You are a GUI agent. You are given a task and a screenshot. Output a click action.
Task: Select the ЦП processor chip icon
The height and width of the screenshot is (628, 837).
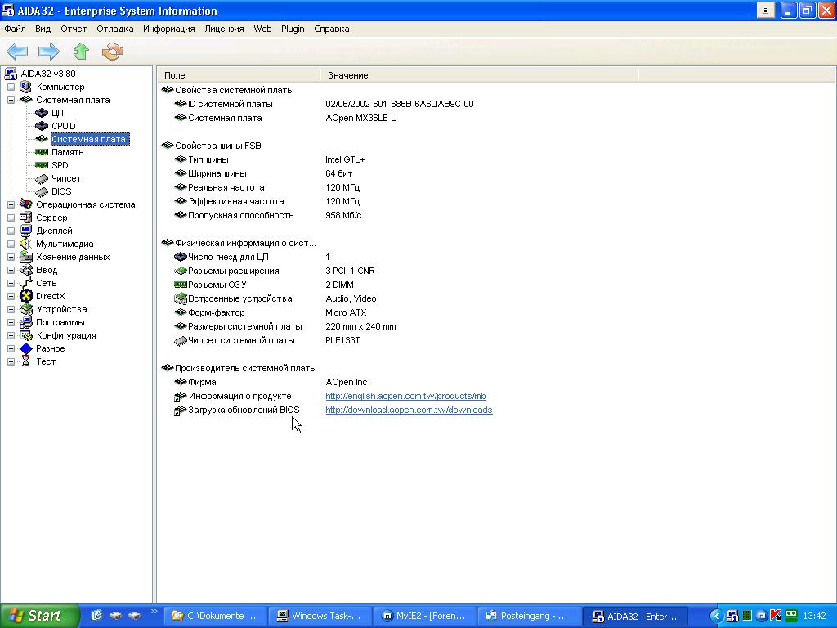[42, 113]
